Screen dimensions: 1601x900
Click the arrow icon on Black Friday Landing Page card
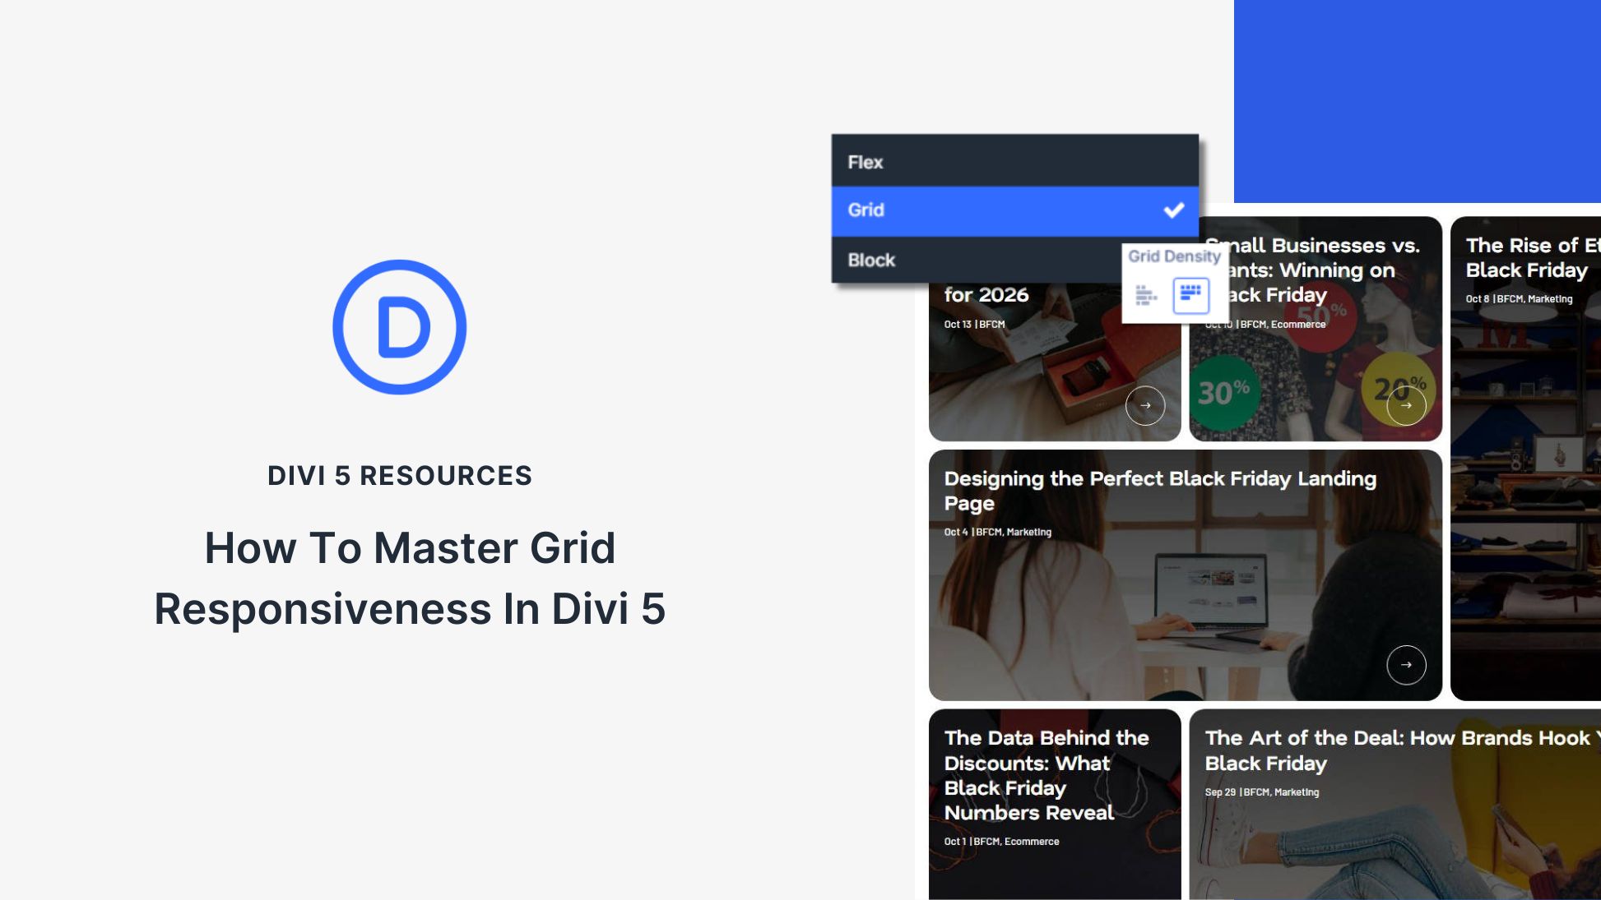pyautogui.click(x=1408, y=664)
